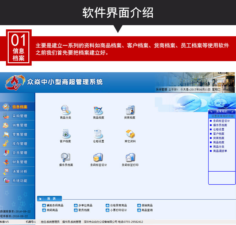Select 零售管理 in the sidebar
This screenshot has height=225, width=236.
point(17,134)
